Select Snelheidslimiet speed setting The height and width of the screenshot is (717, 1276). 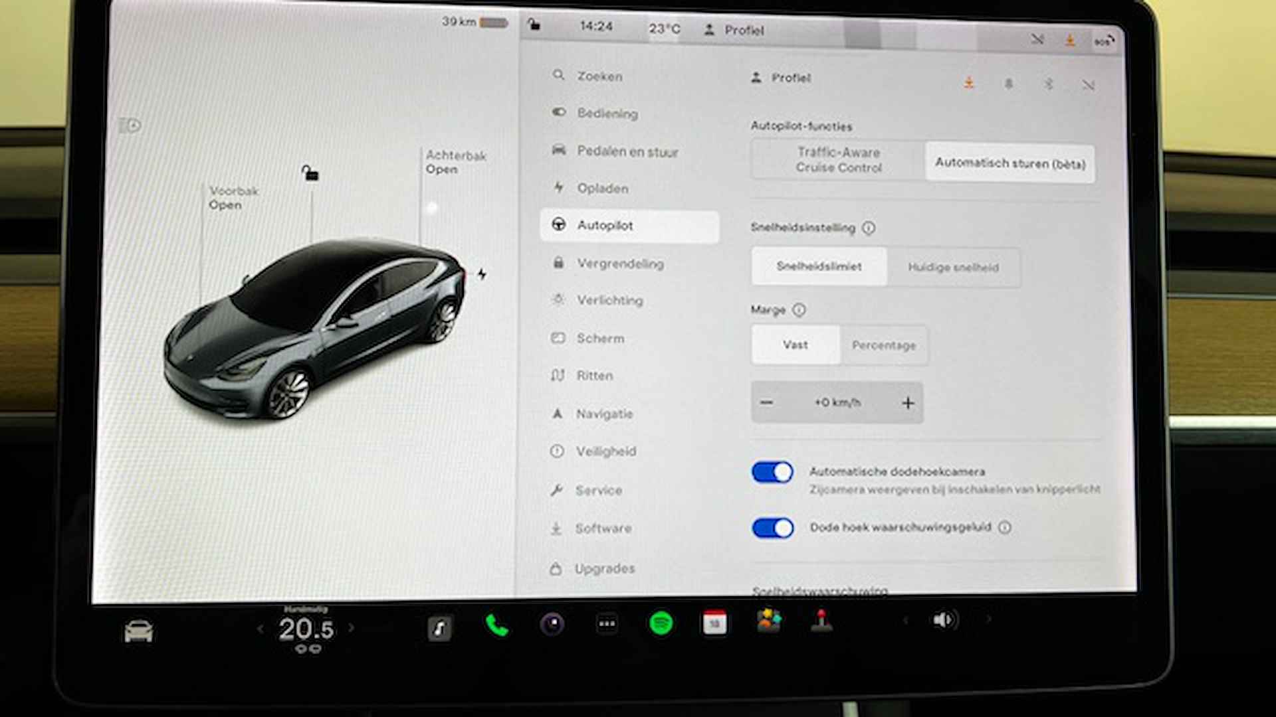pos(817,267)
